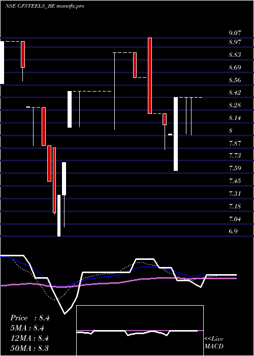The image size is (254, 356).
Task: Open the Live MACD inset chart panel
Action: (140, 331)
